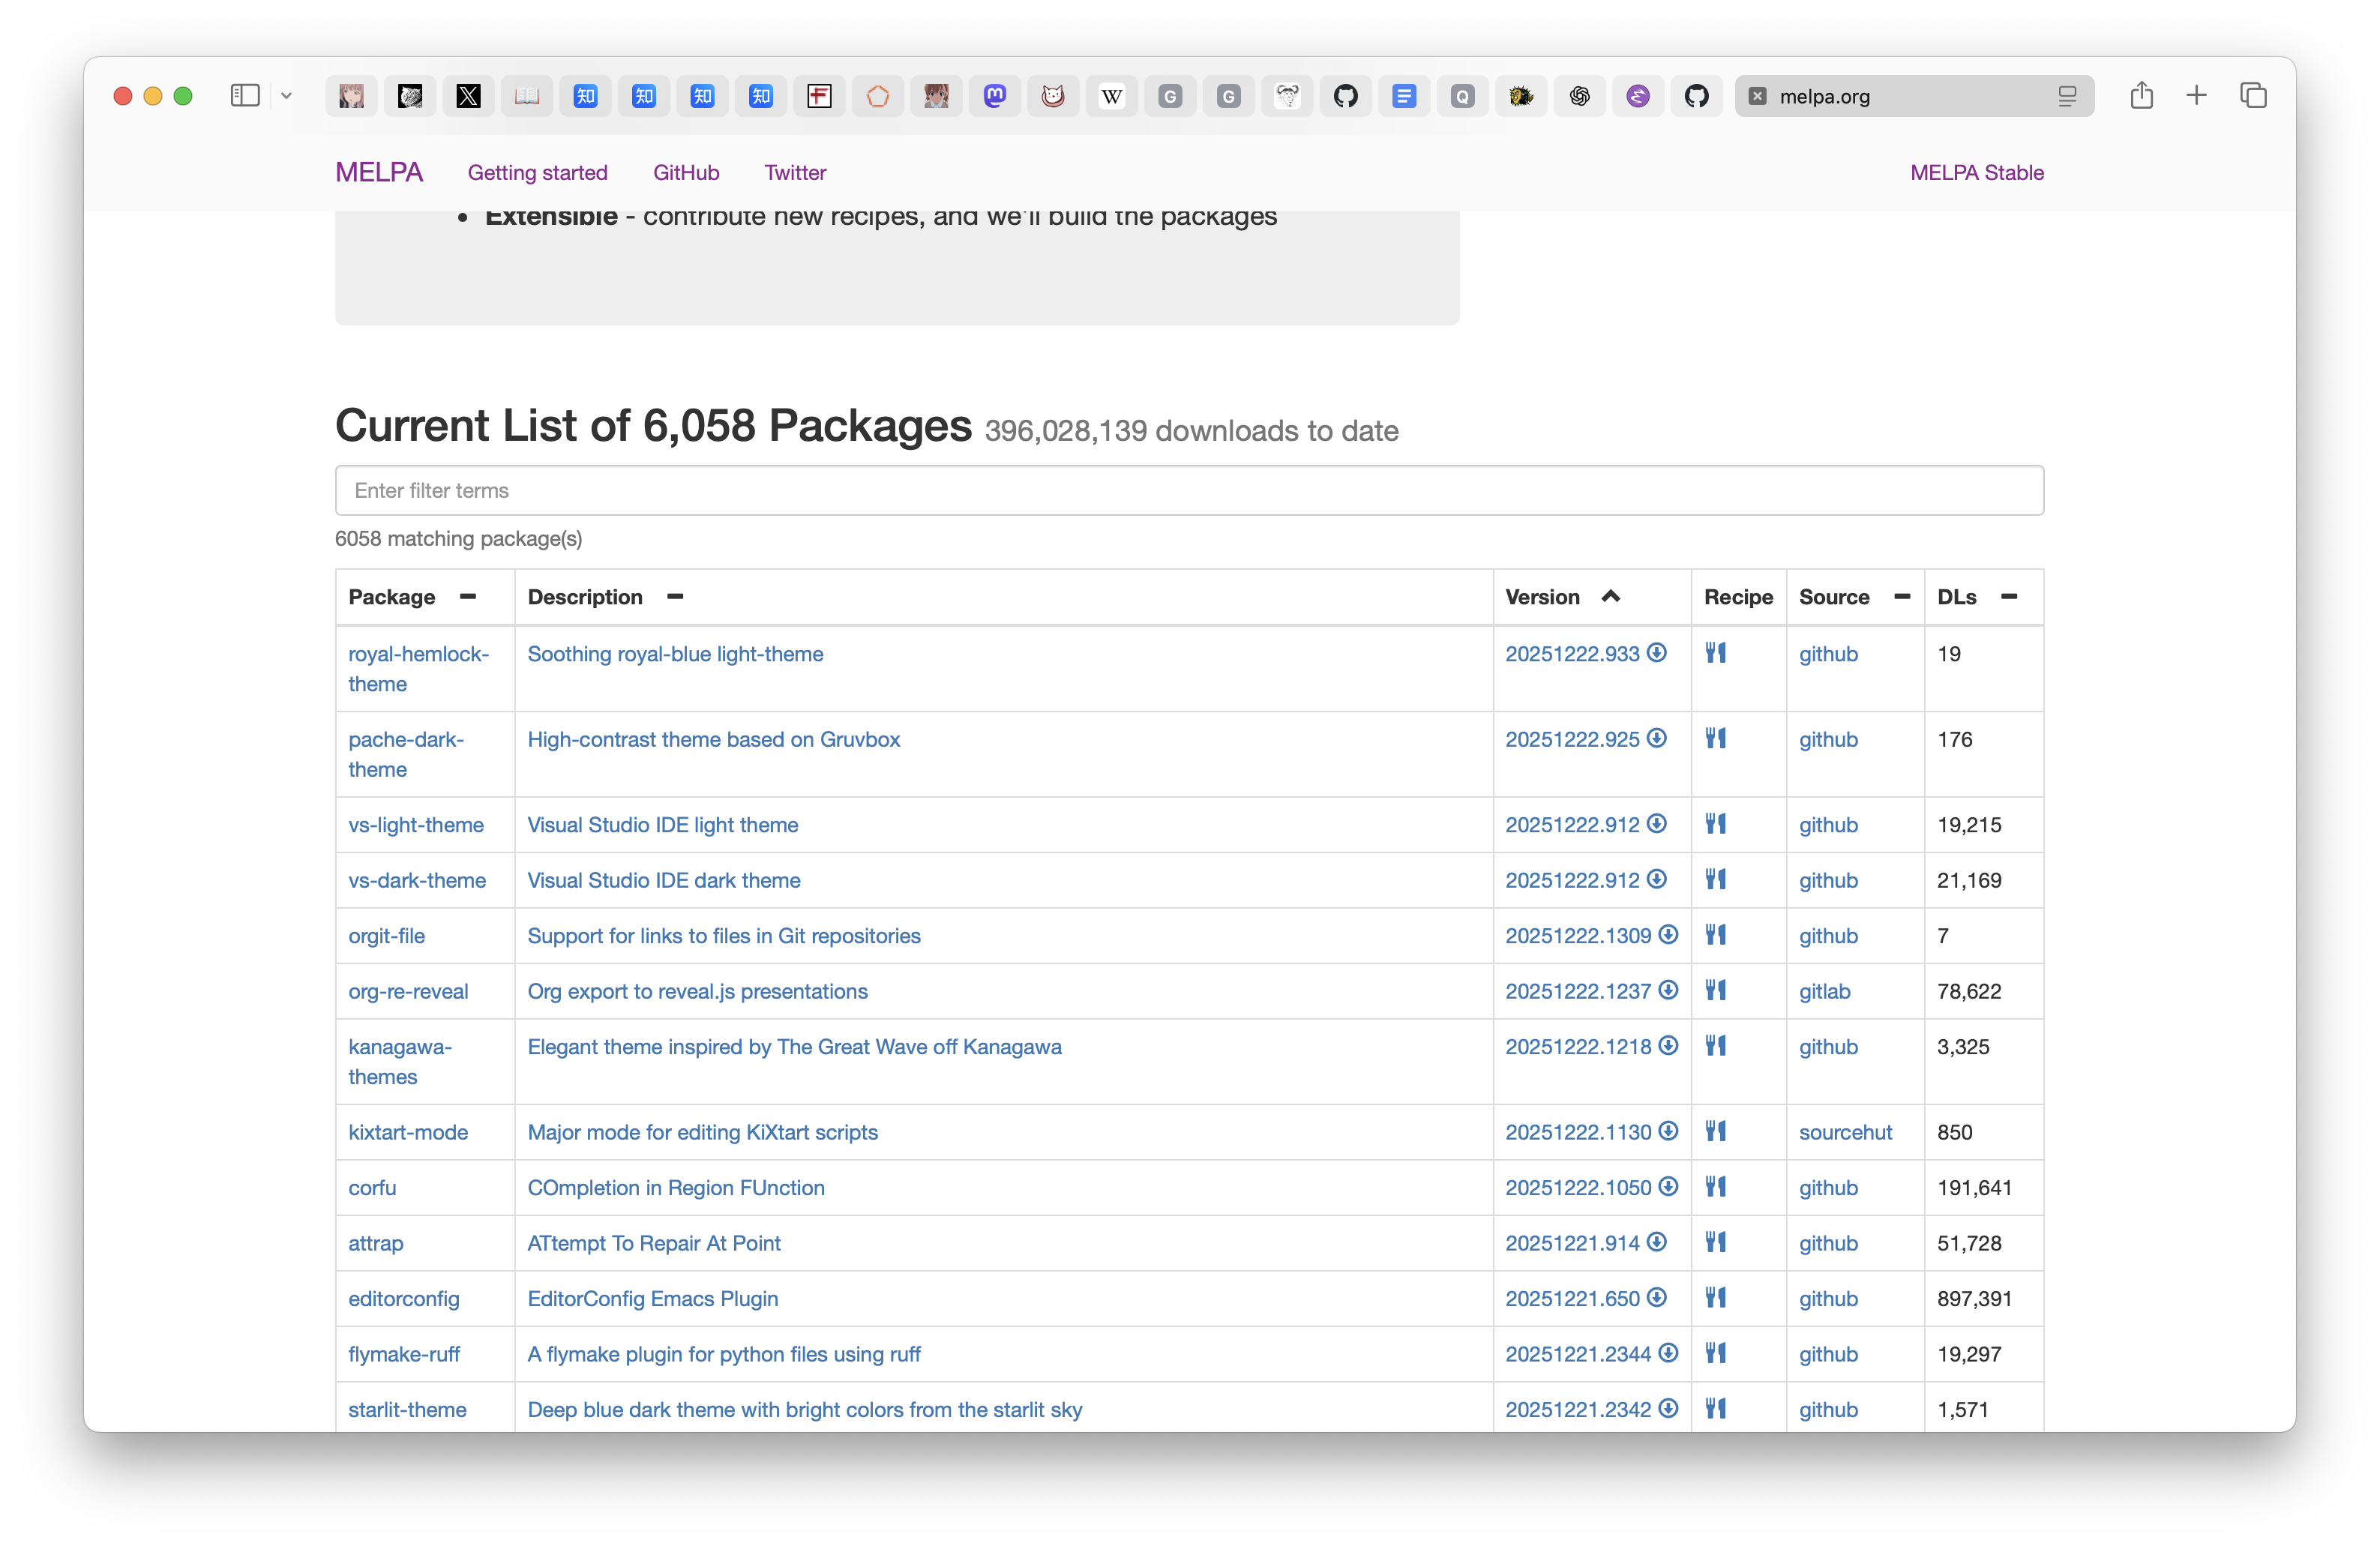Download royal-hemlock-theme version 20251222.933

tap(1657, 653)
